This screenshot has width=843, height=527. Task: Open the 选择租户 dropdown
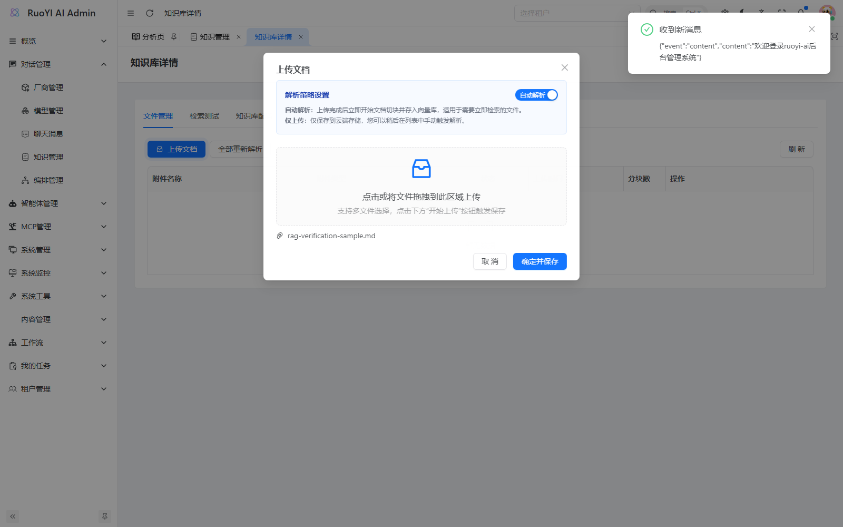click(x=577, y=13)
